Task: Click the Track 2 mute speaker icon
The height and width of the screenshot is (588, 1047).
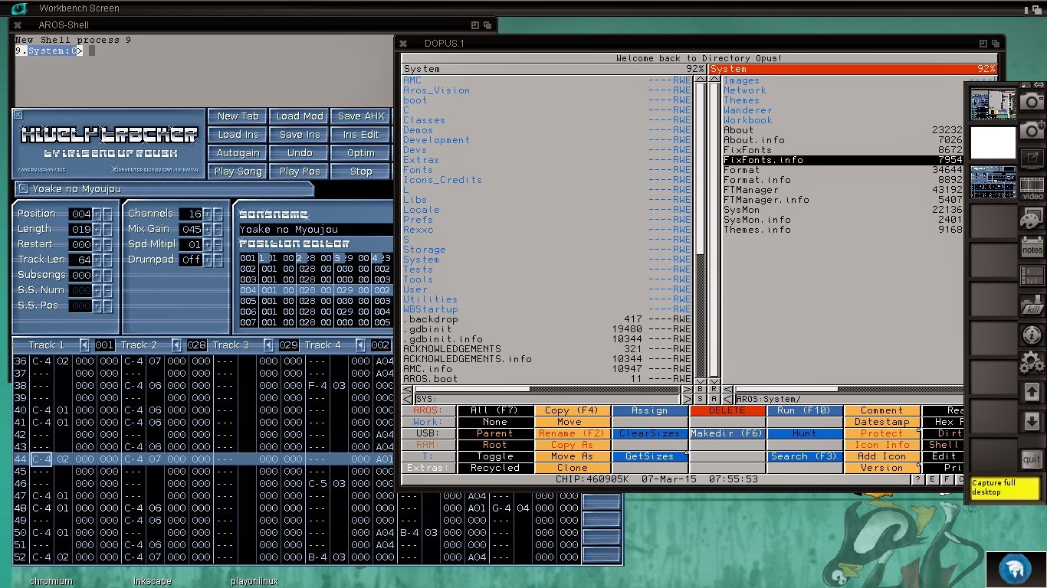Action: click(x=176, y=345)
